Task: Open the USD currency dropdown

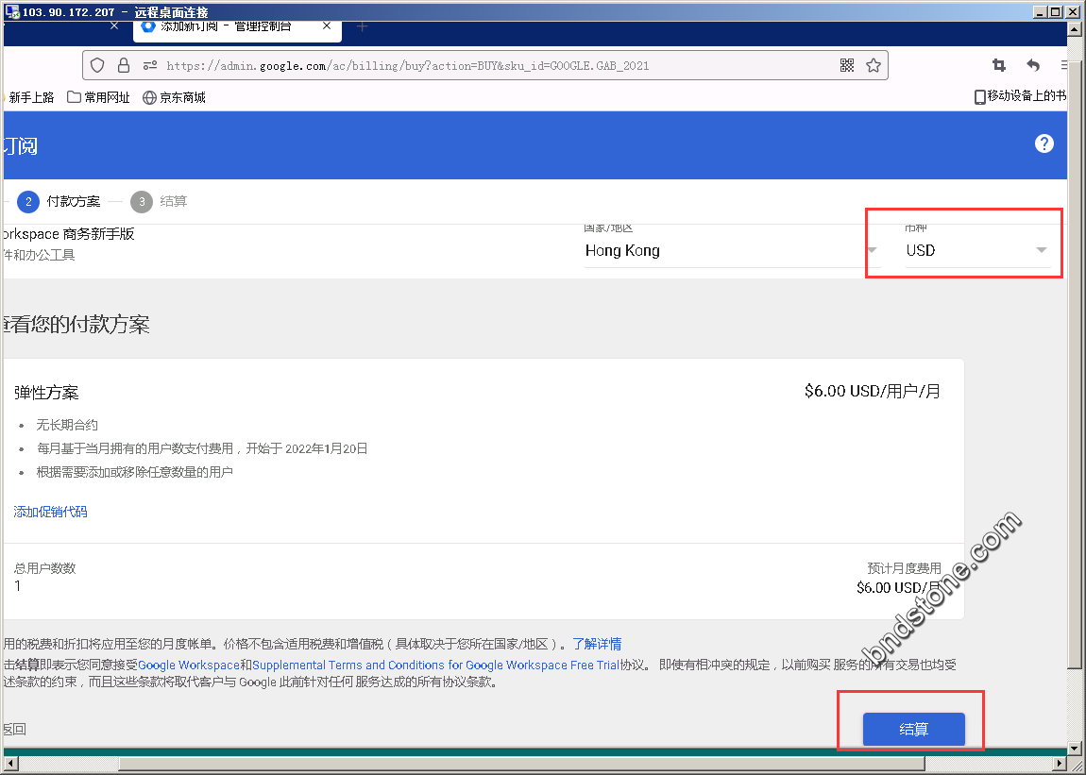Action: tap(977, 250)
